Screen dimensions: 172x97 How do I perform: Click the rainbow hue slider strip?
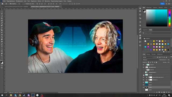[x=170, y=18]
